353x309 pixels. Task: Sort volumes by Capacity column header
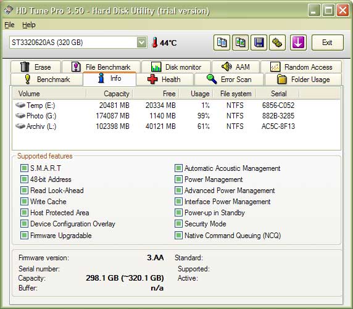tap(109, 94)
